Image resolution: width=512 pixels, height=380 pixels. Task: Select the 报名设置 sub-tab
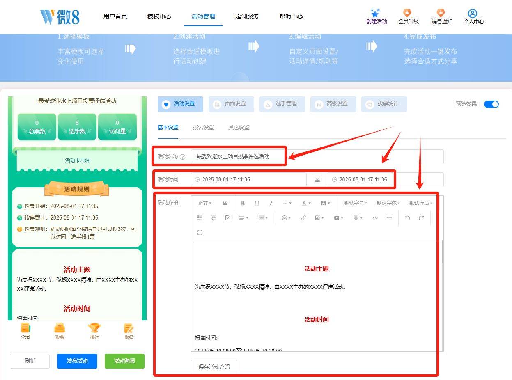tap(203, 127)
